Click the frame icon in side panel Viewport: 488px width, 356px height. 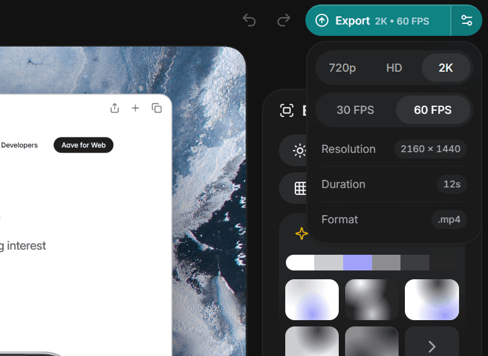pyautogui.click(x=287, y=111)
